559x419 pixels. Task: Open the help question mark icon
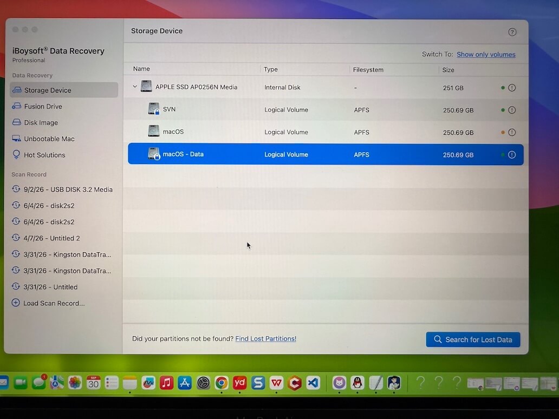click(x=512, y=32)
